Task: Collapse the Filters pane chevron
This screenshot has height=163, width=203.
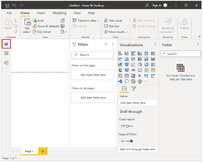Action: click(x=113, y=44)
